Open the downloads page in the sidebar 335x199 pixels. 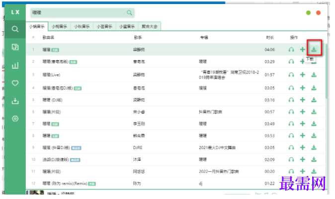[x=15, y=100]
